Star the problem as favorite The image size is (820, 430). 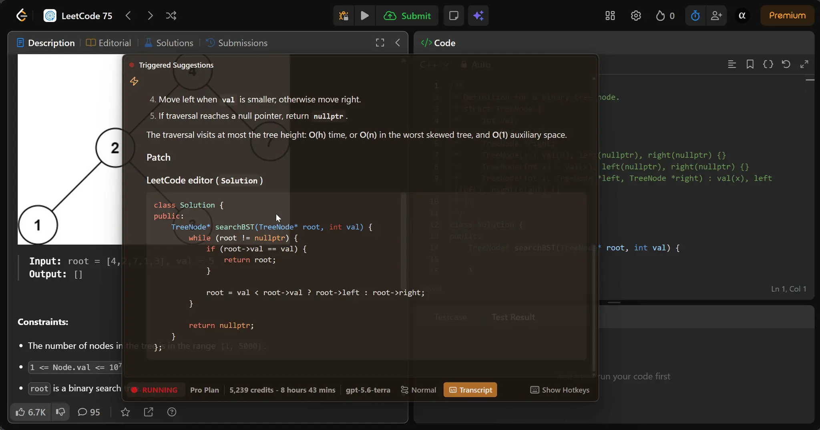(125, 412)
